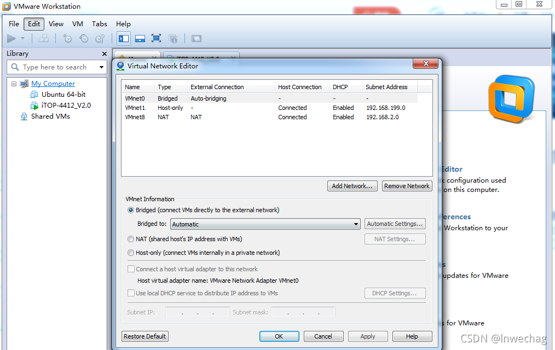
Task: Click the Send Ctrl+Alt+Del toolbar icon
Action: click(x=44, y=38)
